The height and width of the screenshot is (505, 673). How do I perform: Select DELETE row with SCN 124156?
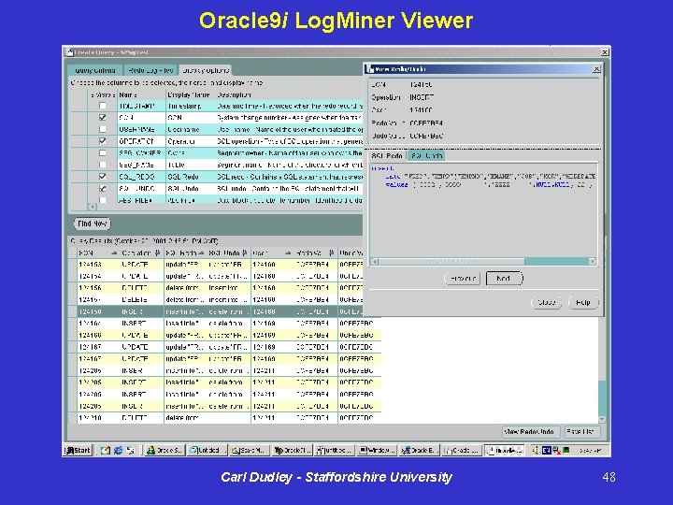tap(221, 288)
